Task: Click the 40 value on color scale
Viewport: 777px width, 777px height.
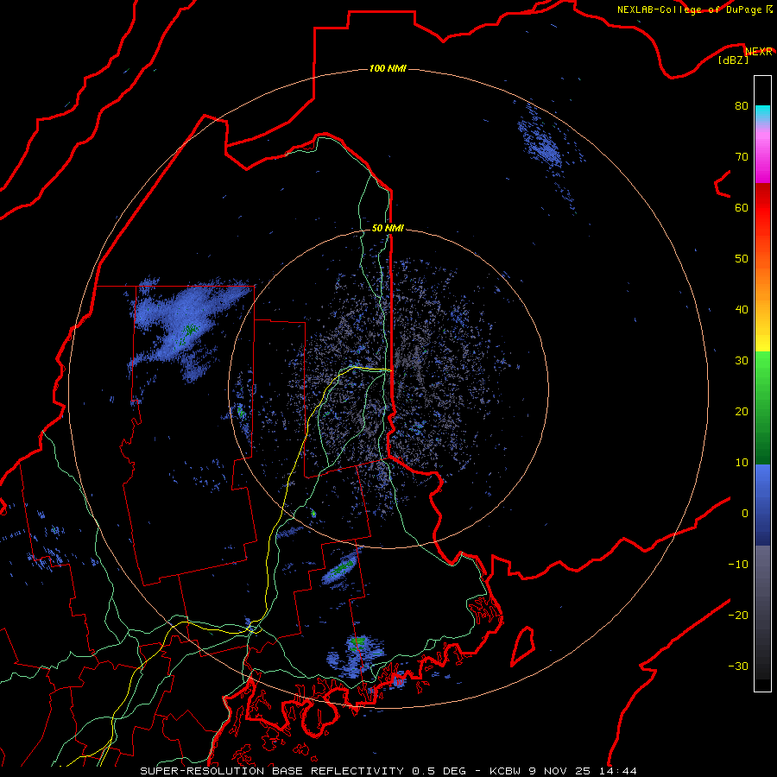Action: [742, 310]
